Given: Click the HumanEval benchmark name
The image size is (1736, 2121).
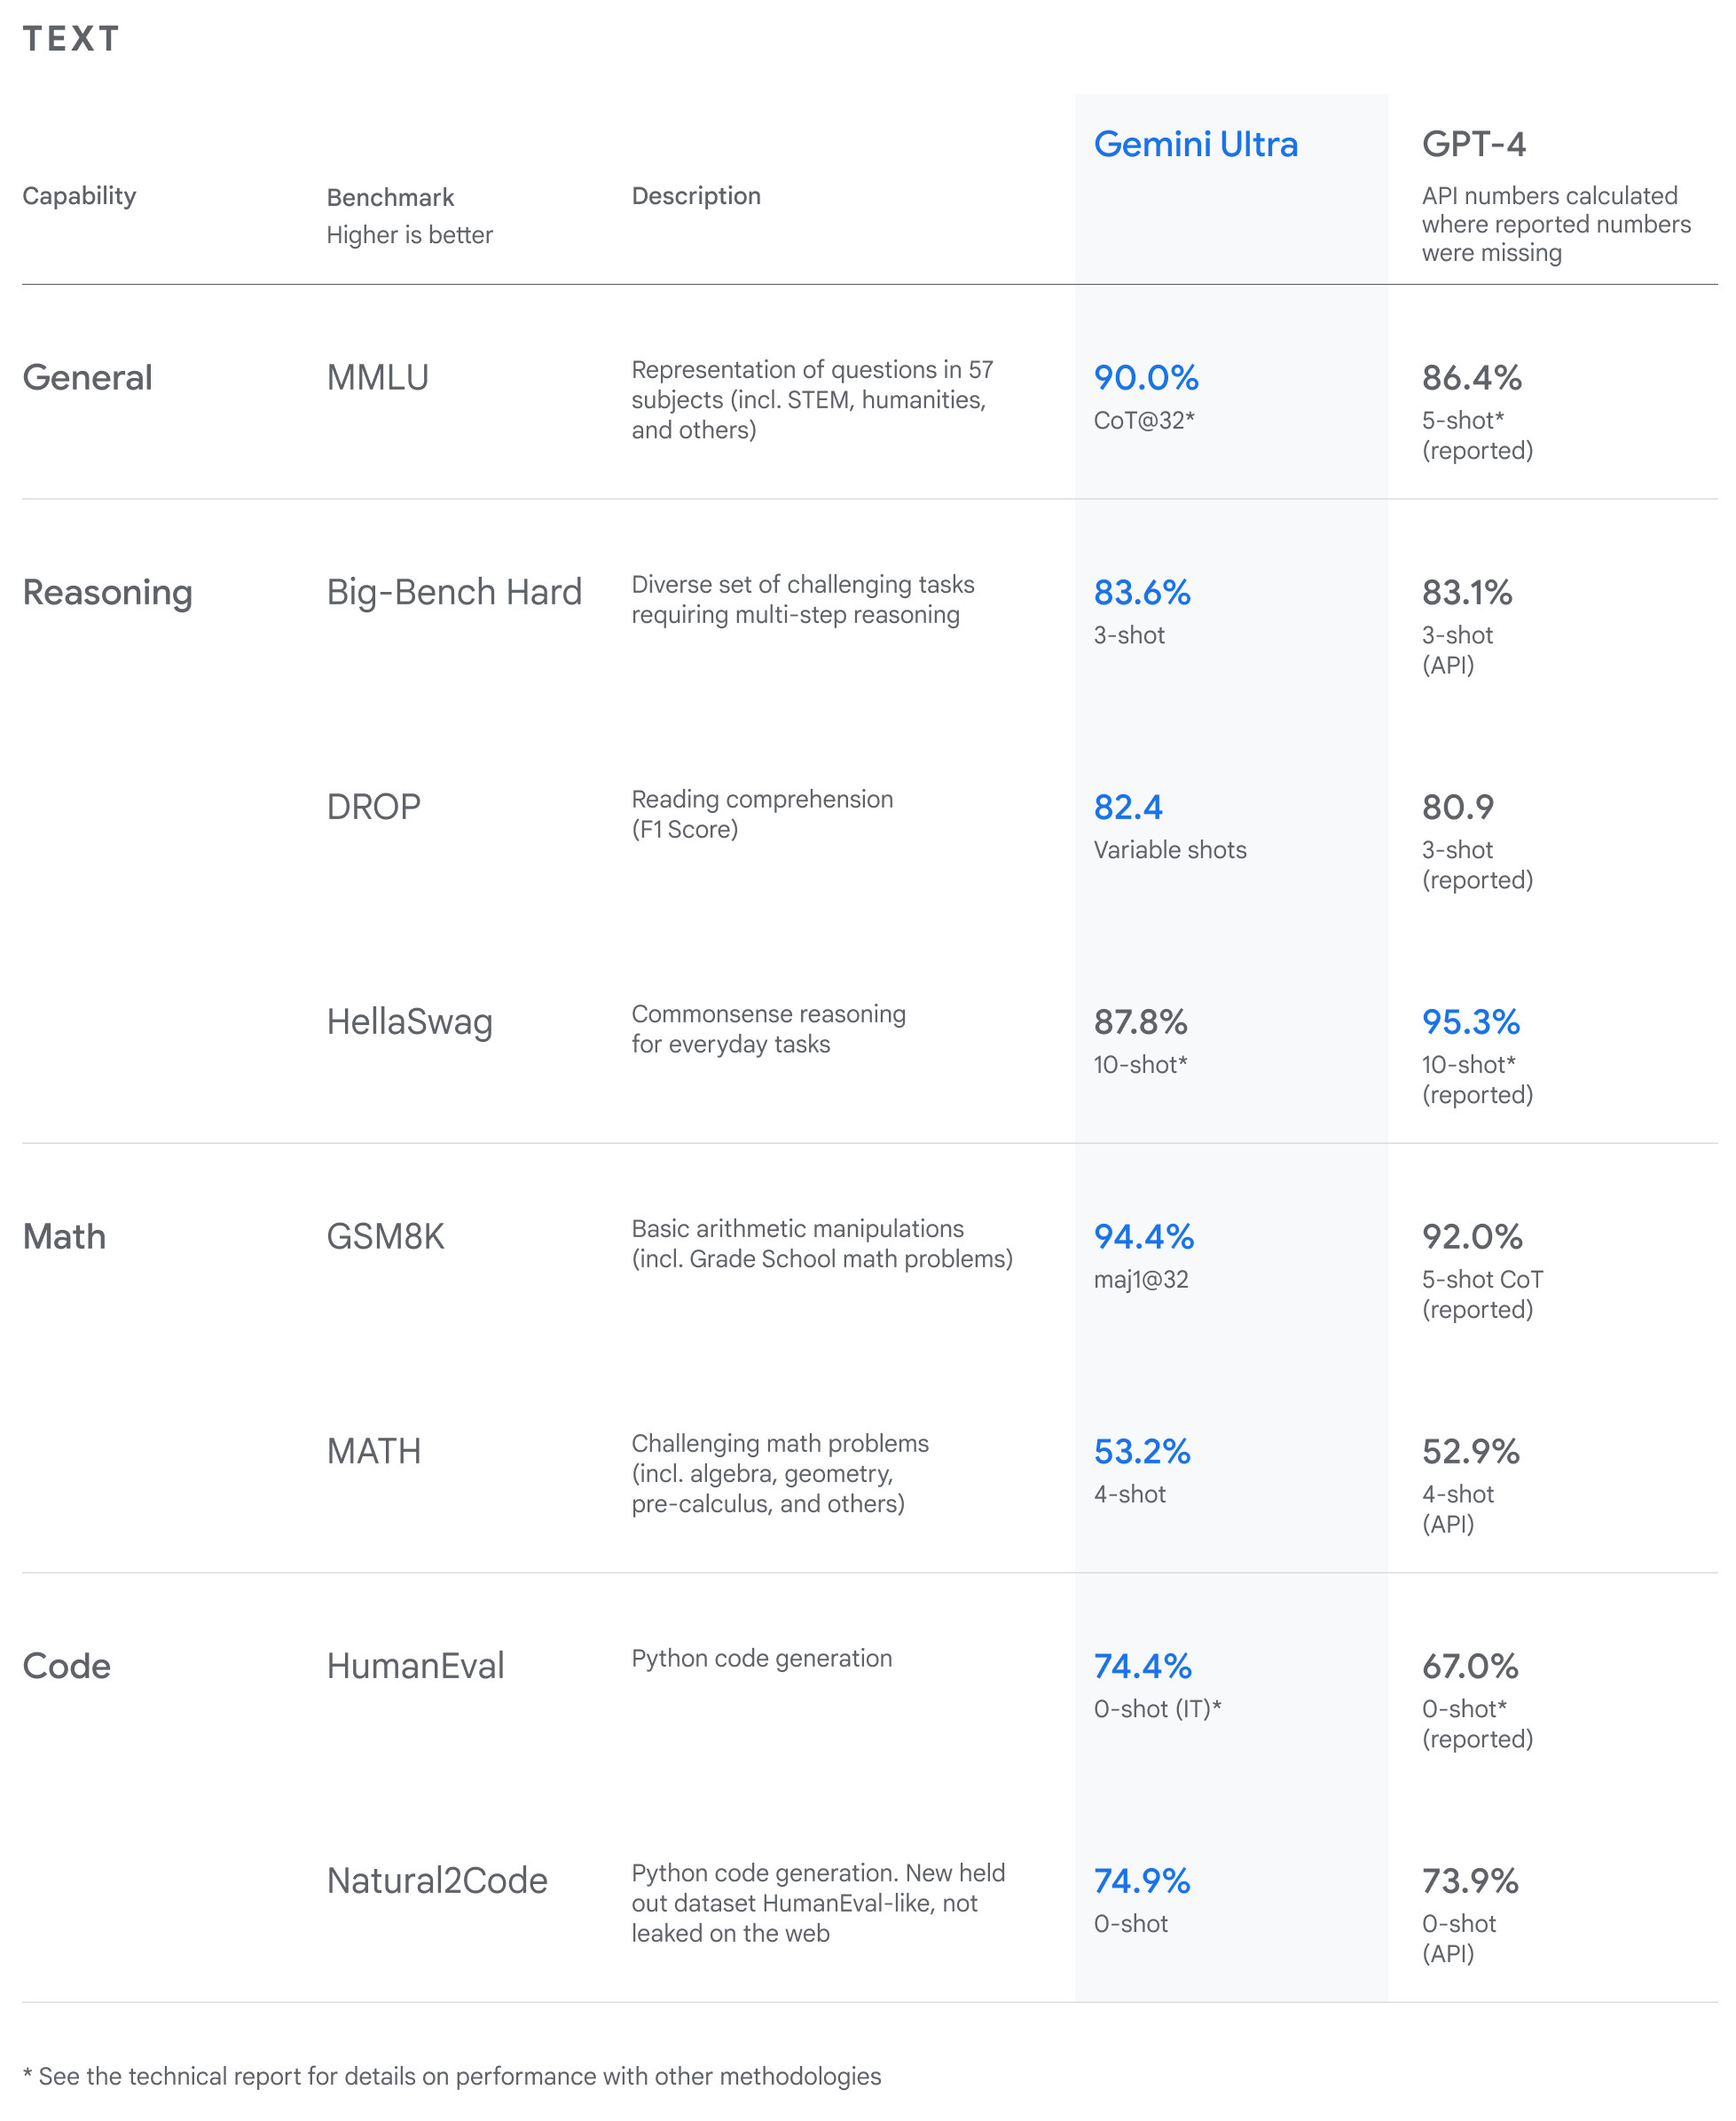Looking at the screenshot, I should [x=415, y=1666].
